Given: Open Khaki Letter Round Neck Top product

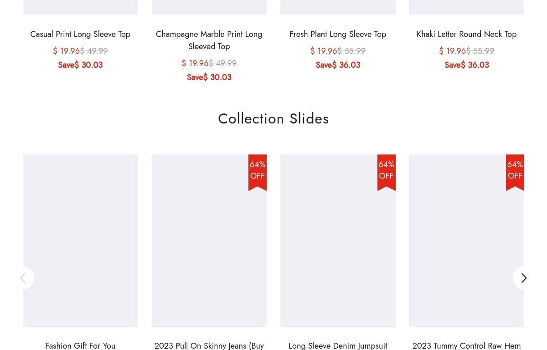Looking at the screenshot, I should point(466,34).
